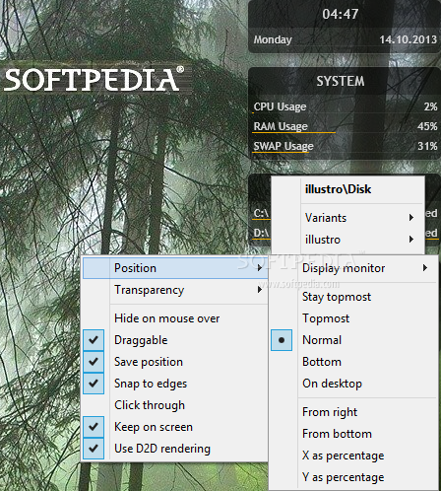The height and width of the screenshot is (491, 441).
Task: Click the SWAP Usage label
Action: click(283, 146)
